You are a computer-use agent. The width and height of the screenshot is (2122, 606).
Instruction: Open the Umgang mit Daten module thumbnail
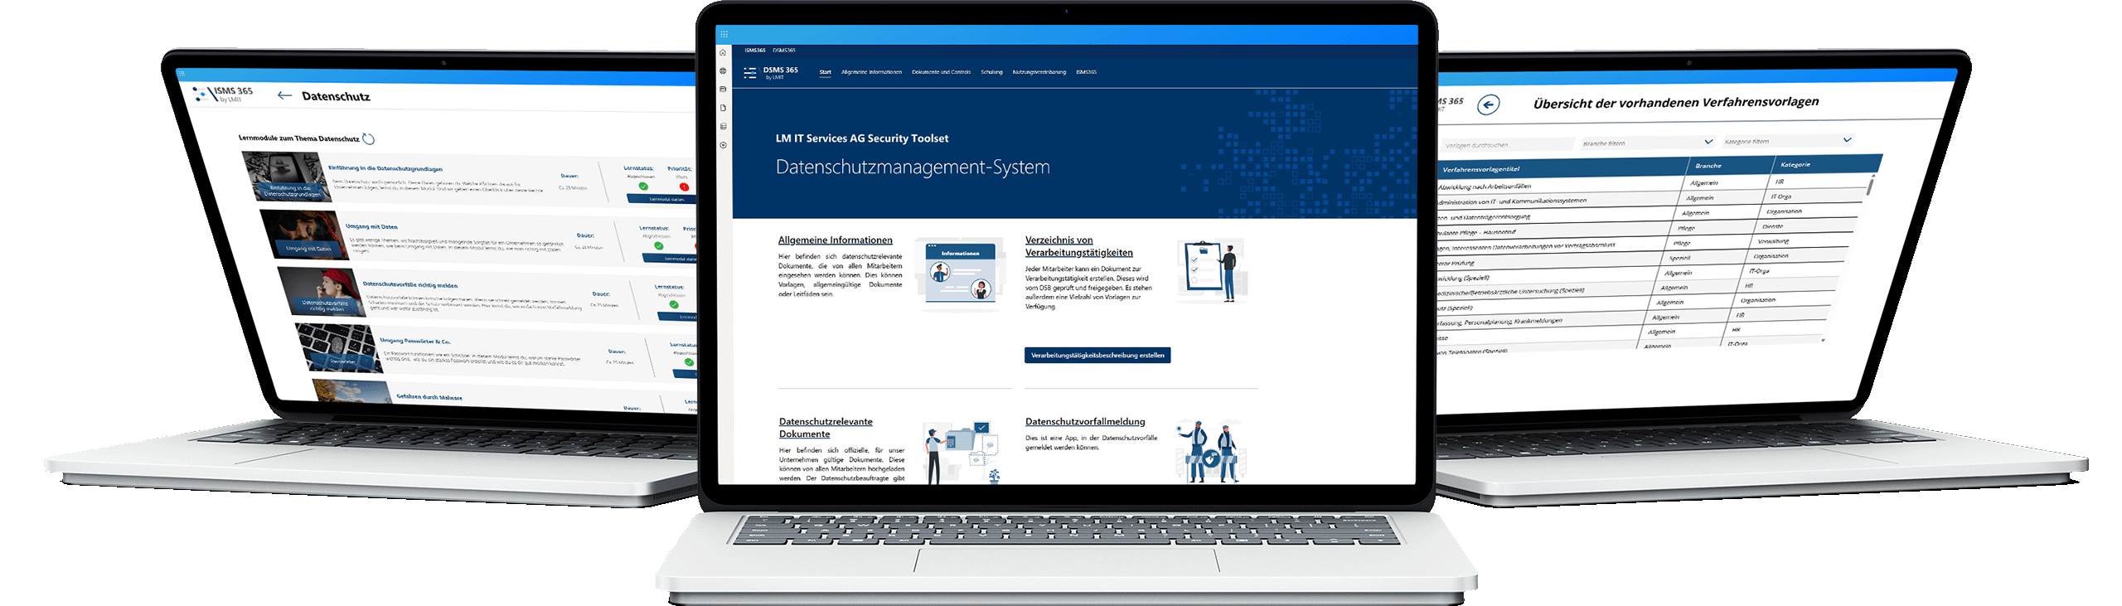point(303,235)
